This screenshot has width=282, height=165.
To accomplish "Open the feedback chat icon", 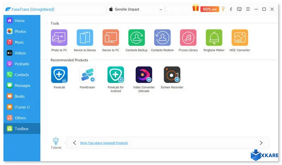I will [239, 9].
